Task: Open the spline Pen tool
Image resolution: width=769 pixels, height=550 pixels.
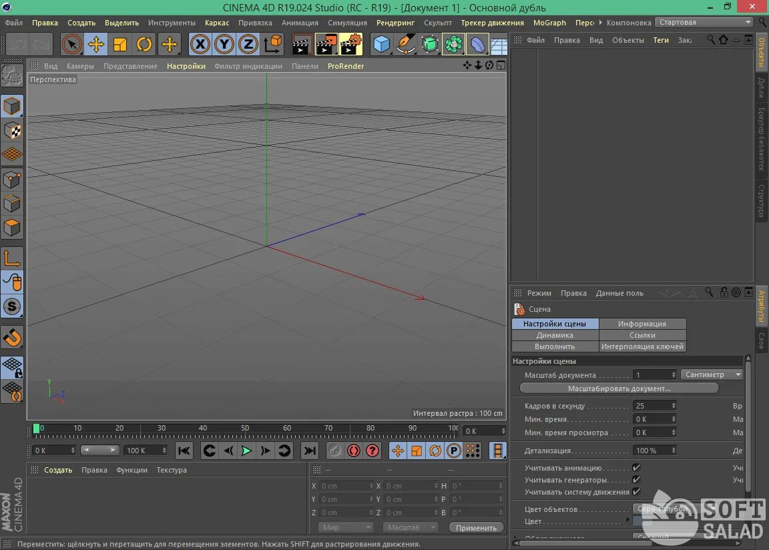Action: (406, 45)
